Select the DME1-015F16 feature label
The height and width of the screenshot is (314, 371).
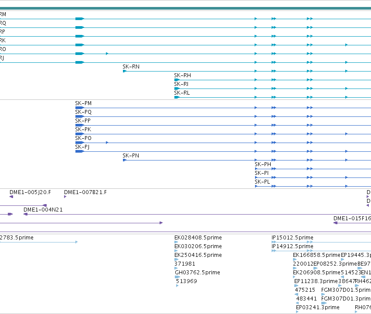[352, 218]
